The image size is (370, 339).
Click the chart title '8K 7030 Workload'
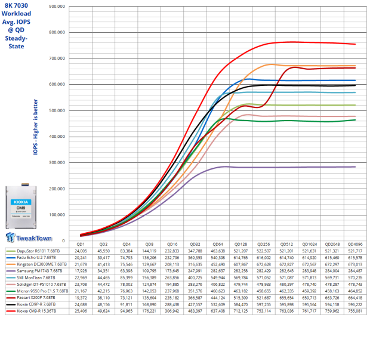tap(16, 10)
